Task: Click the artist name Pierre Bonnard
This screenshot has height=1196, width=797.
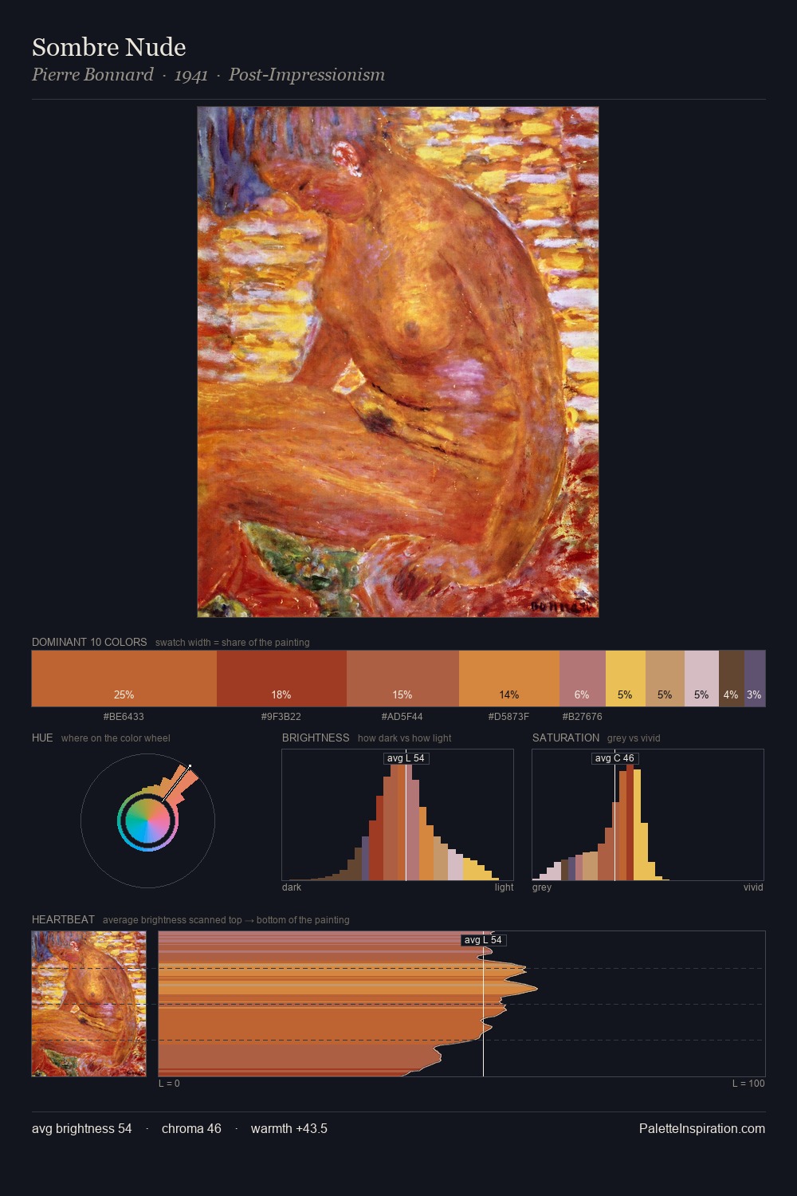Action: [92, 74]
